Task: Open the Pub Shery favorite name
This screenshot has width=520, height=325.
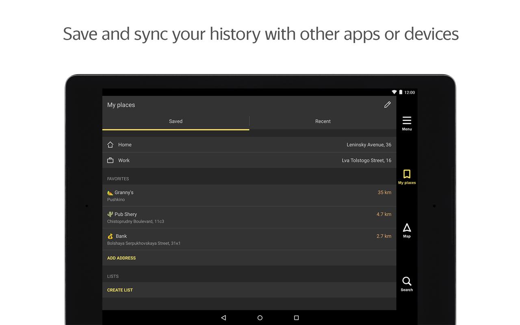Action: pos(126,214)
